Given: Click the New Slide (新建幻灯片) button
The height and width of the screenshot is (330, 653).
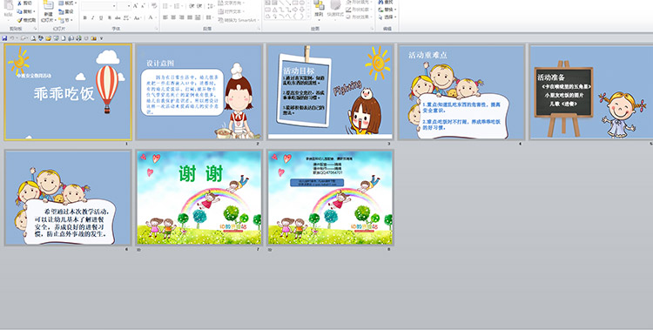Looking at the screenshot, I should coord(48,11).
